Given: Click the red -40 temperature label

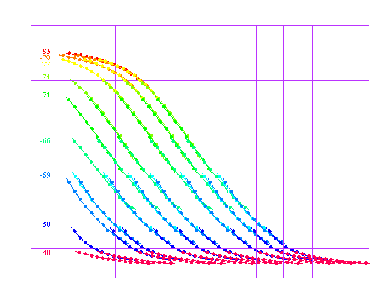Looking at the screenshot, I should tap(45, 253).
